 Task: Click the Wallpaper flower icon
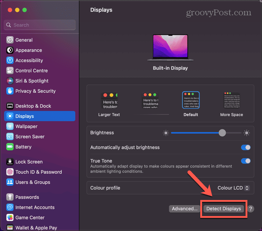coord(10,126)
